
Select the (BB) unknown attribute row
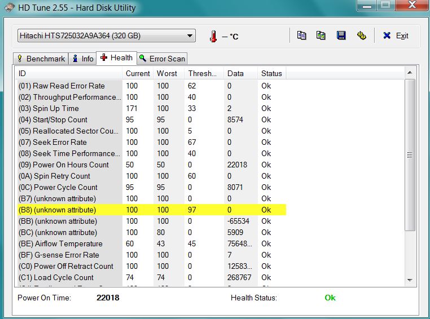click(x=152, y=221)
